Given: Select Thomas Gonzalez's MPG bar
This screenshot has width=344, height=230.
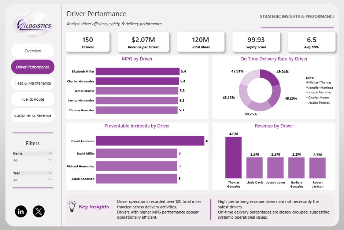Looking at the screenshot, I should click(x=136, y=110).
